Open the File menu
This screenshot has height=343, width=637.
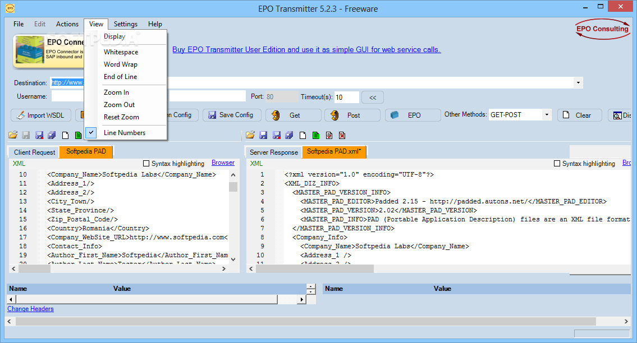[19, 24]
